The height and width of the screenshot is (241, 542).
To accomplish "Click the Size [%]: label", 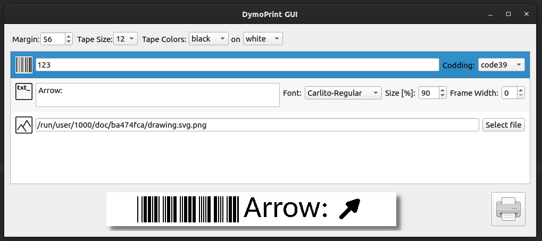I will [400, 93].
